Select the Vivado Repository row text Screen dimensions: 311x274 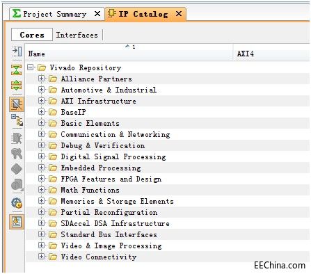[x=86, y=67]
